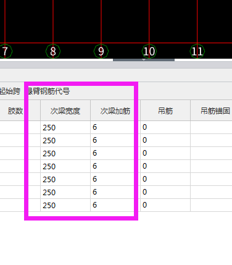Image resolution: width=232 pixels, height=265 pixels.
Task: Select the 次梁加筋 column header
Action: tap(115, 111)
